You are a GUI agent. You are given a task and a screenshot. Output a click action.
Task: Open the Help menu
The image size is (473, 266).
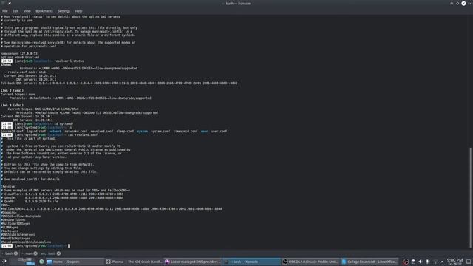point(78,11)
